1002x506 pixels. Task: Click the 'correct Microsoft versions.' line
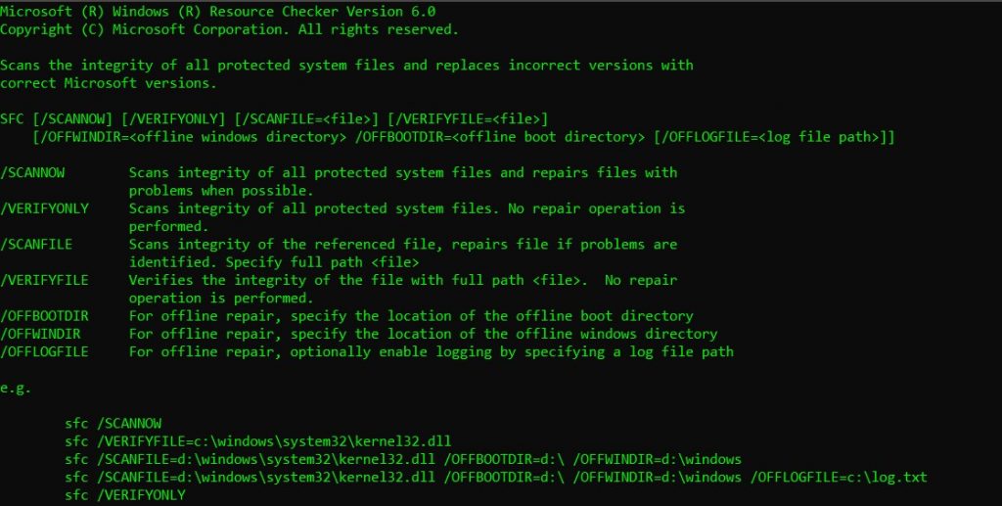[108, 83]
